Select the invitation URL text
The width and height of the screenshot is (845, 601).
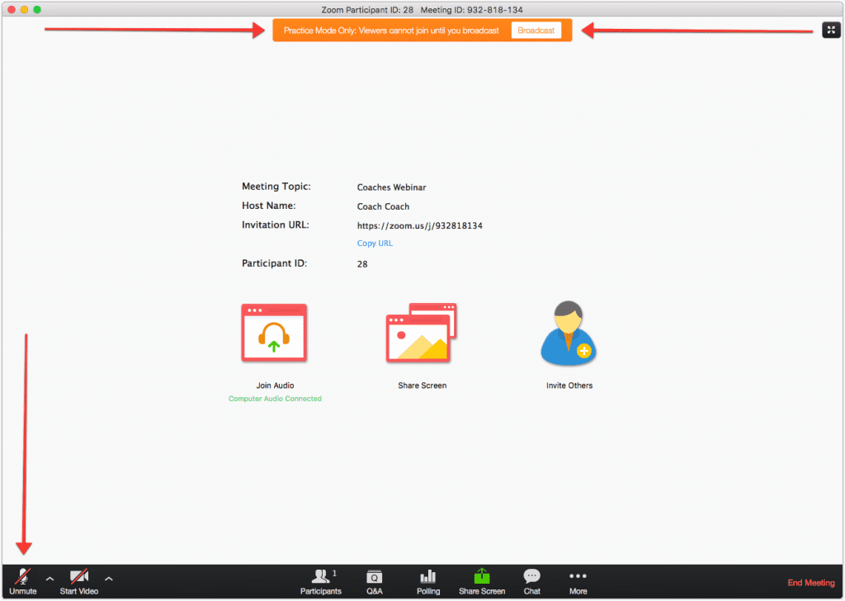pyautogui.click(x=420, y=225)
